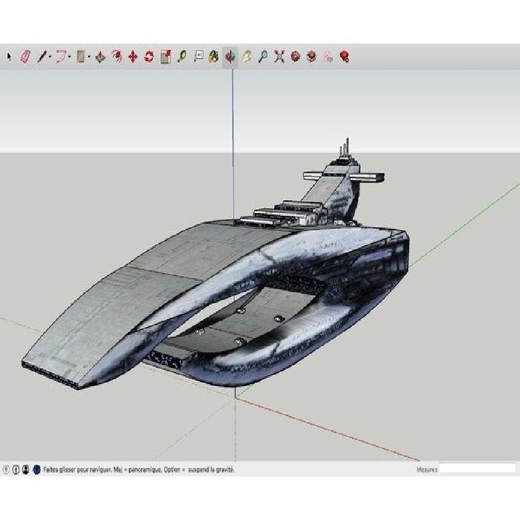Open the 3D Warehouse

(295, 57)
